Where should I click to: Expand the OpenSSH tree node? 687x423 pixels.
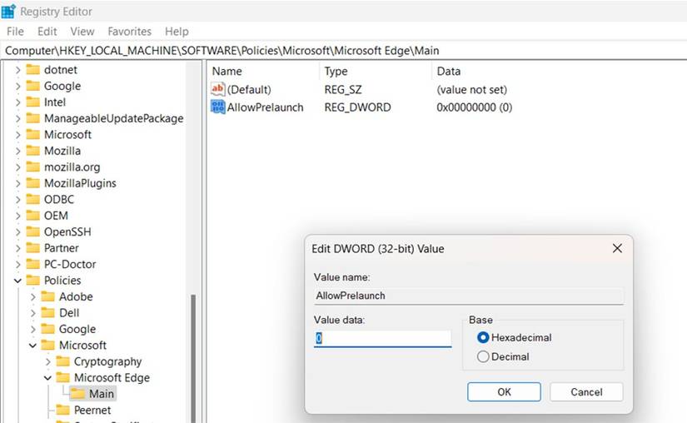point(18,232)
